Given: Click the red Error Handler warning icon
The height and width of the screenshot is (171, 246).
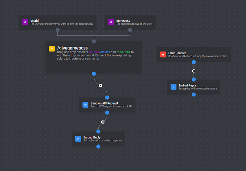Looking at the screenshot, I should coord(163,55).
